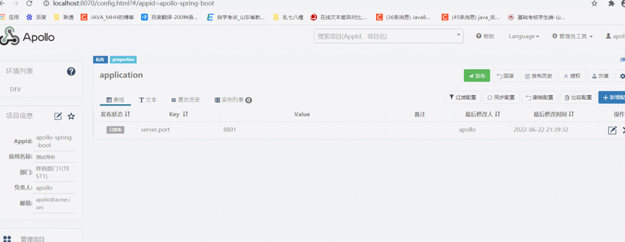Click 撤销配置 revoke button
Image resolution: width=625 pixels, height=242 pixels.
(x=540, y=98)
